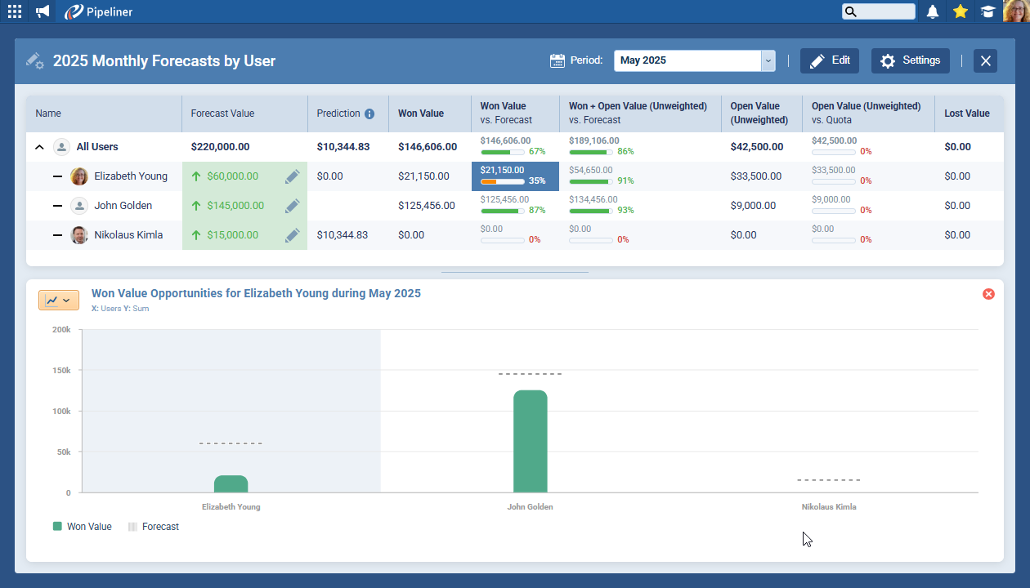This screenshot has height=588, width=1030.
Task: Open the chart type dropdown
Action: click(x=59, y=301)
